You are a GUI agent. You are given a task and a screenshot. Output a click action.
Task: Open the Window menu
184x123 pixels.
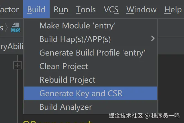click(x=141, y=9)
